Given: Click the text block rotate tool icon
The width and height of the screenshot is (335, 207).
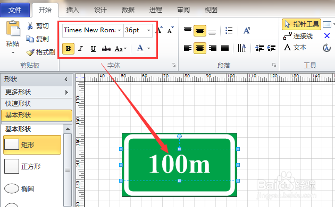Looking at the screenshot, I should tap(326, 48).
